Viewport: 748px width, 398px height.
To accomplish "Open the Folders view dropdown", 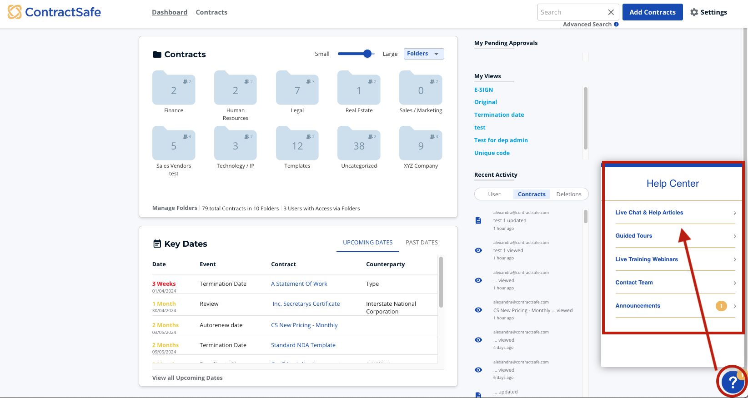I will (x=423, y=54).
